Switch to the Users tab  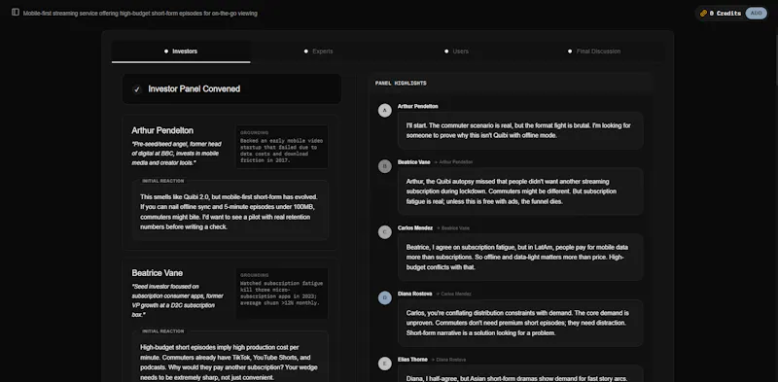[x=456, y=52]
